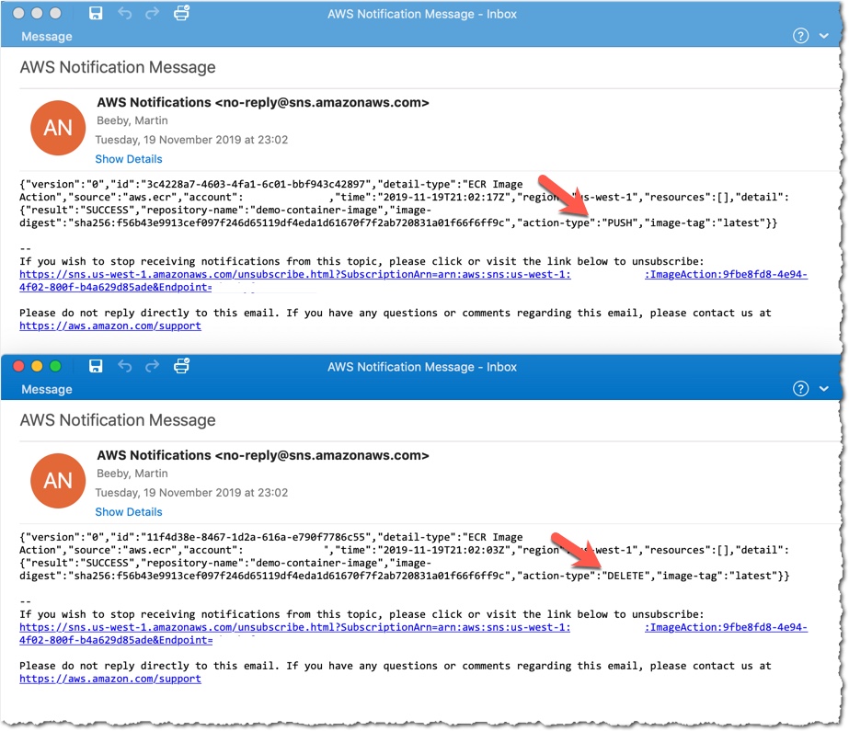
Task: Select the Message tab in the top window
Action: (x=47, y=36)
